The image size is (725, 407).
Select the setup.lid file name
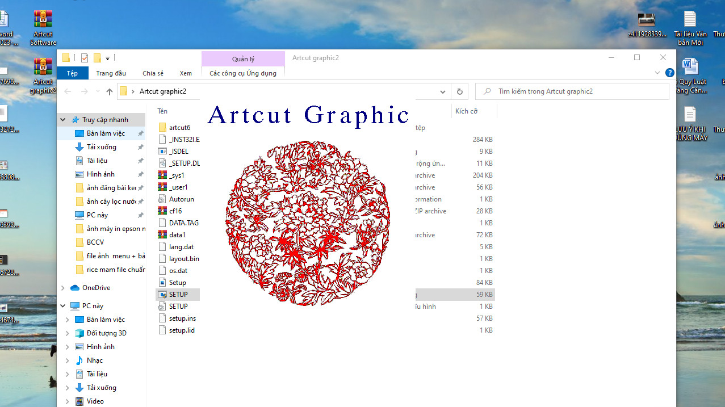point(182,330)
